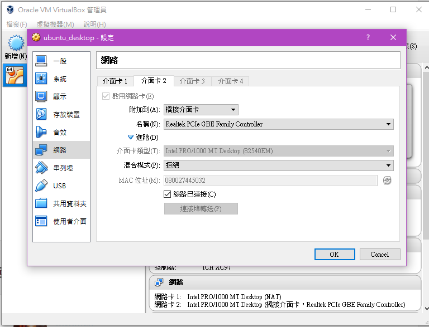Image resolution: width=429 pixels, height=327 pixels.
Task: Open the 虛擬機器(M) menu
Action: 55,25
